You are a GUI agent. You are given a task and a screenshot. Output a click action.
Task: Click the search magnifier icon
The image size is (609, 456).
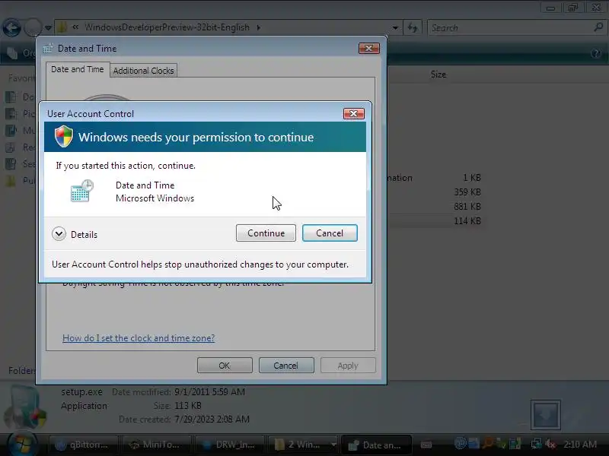pos(598,27)
